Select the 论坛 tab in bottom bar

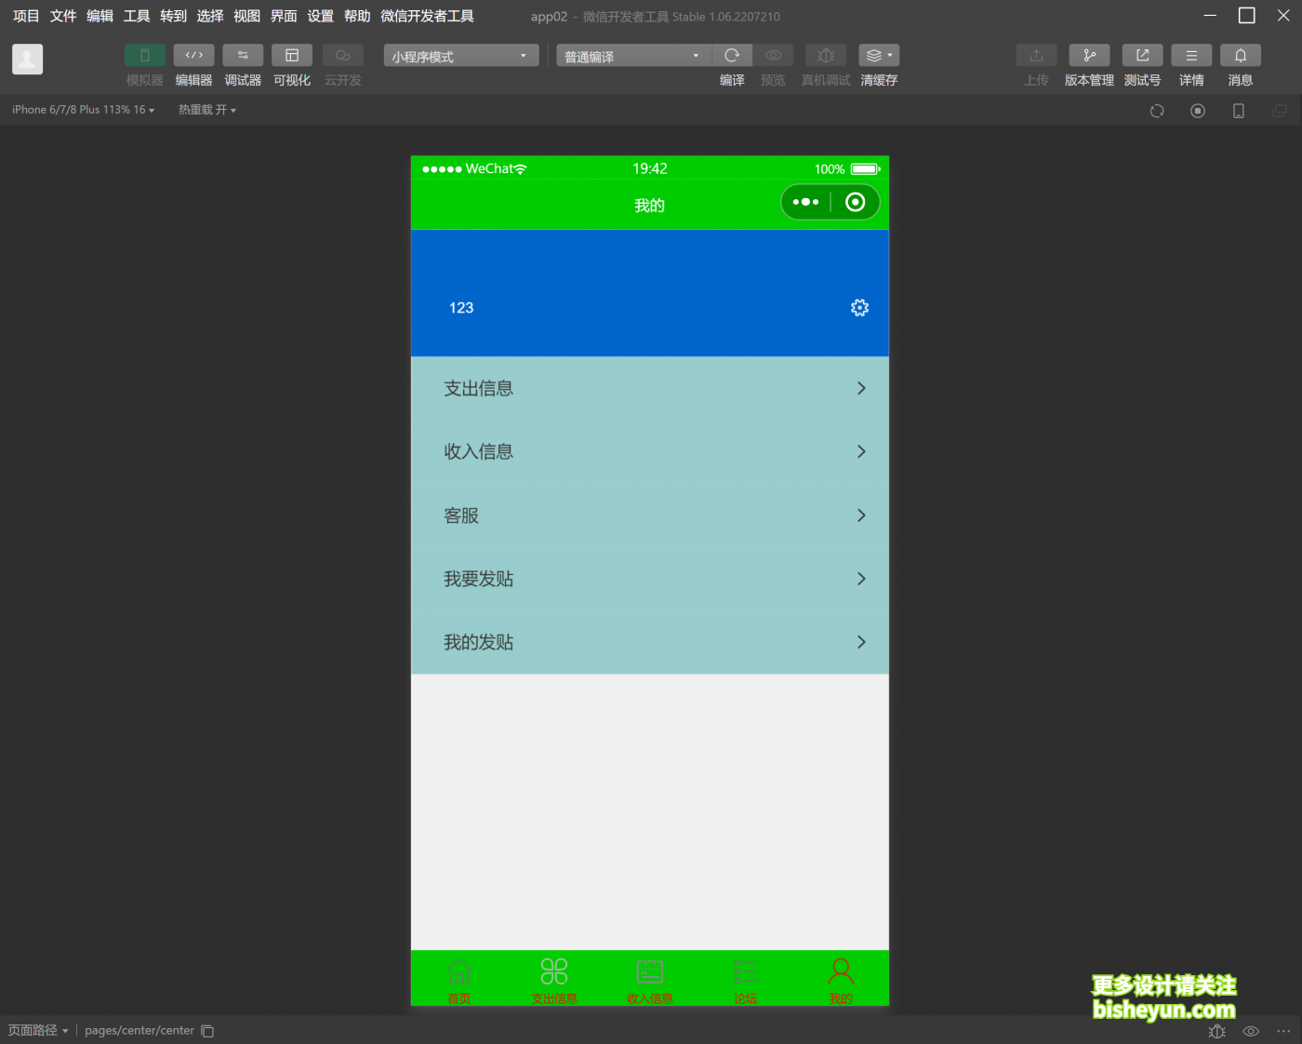(745, 981)
